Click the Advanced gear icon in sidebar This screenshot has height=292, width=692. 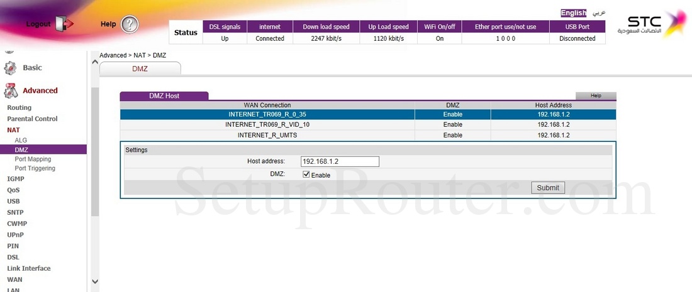click(x=11, y=91)
